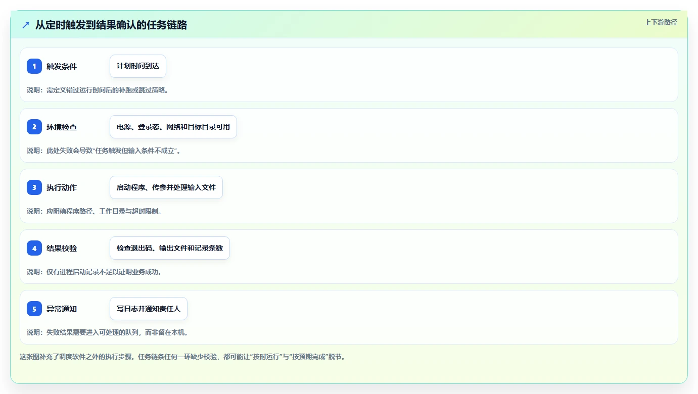Click the arrow icon beside the title
The image size is (698, 394).
tap(26, 25)
